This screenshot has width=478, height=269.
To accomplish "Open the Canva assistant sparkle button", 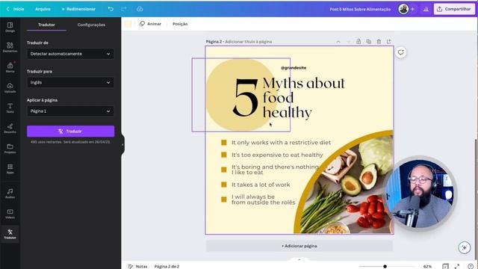I will pyautogui.click(x=465, y=247).
